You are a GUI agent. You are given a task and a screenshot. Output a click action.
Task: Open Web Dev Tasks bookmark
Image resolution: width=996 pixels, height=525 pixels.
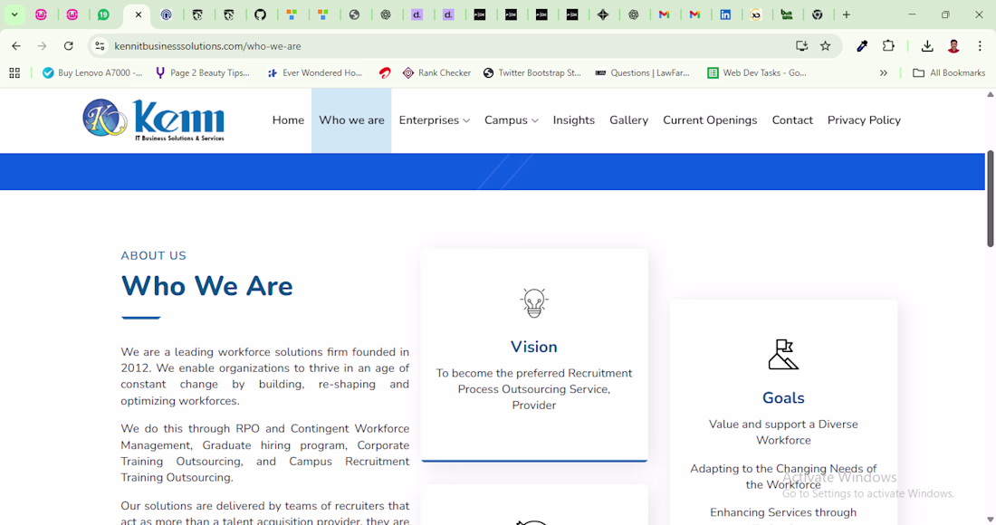click(757, 73)
